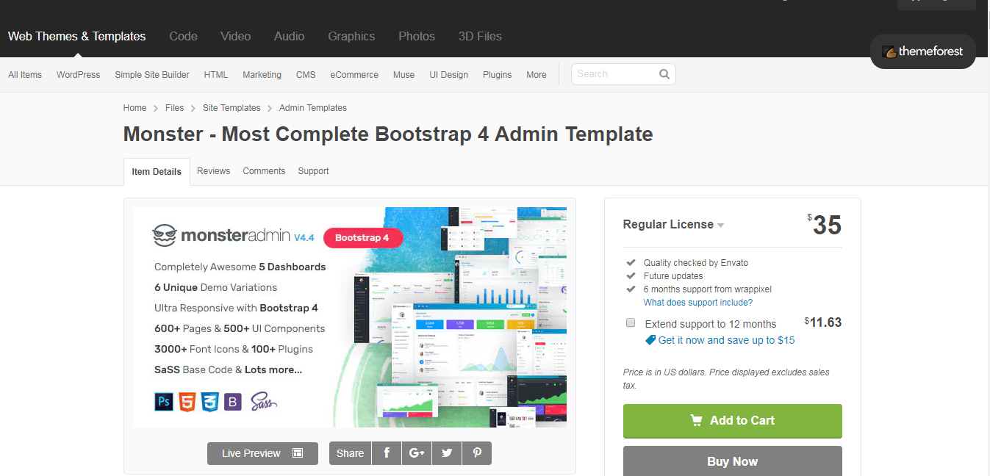Click the HTML5 icon in preview banner
The width and height of the screenshot is (990, 476).
click(187, 402)
